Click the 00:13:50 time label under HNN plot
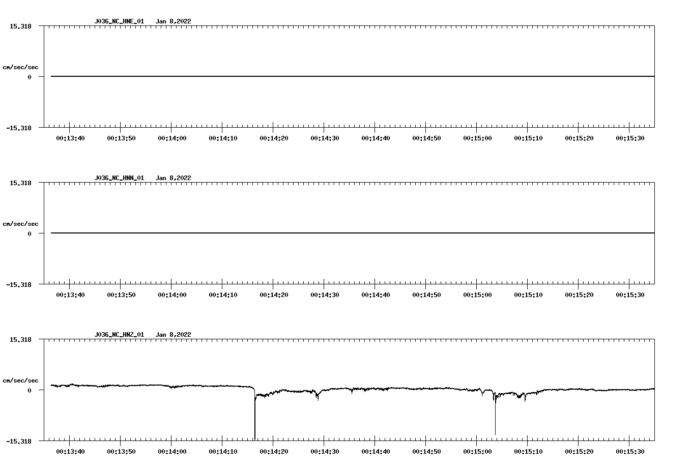The width and height of the screenshot is (691, 470). [121, 295]
